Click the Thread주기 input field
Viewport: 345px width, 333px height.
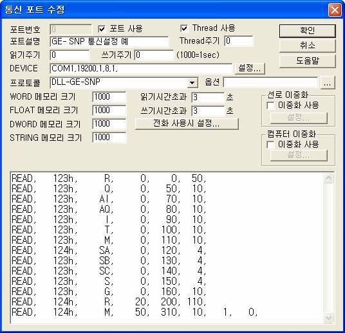click(x=239, y=41)
